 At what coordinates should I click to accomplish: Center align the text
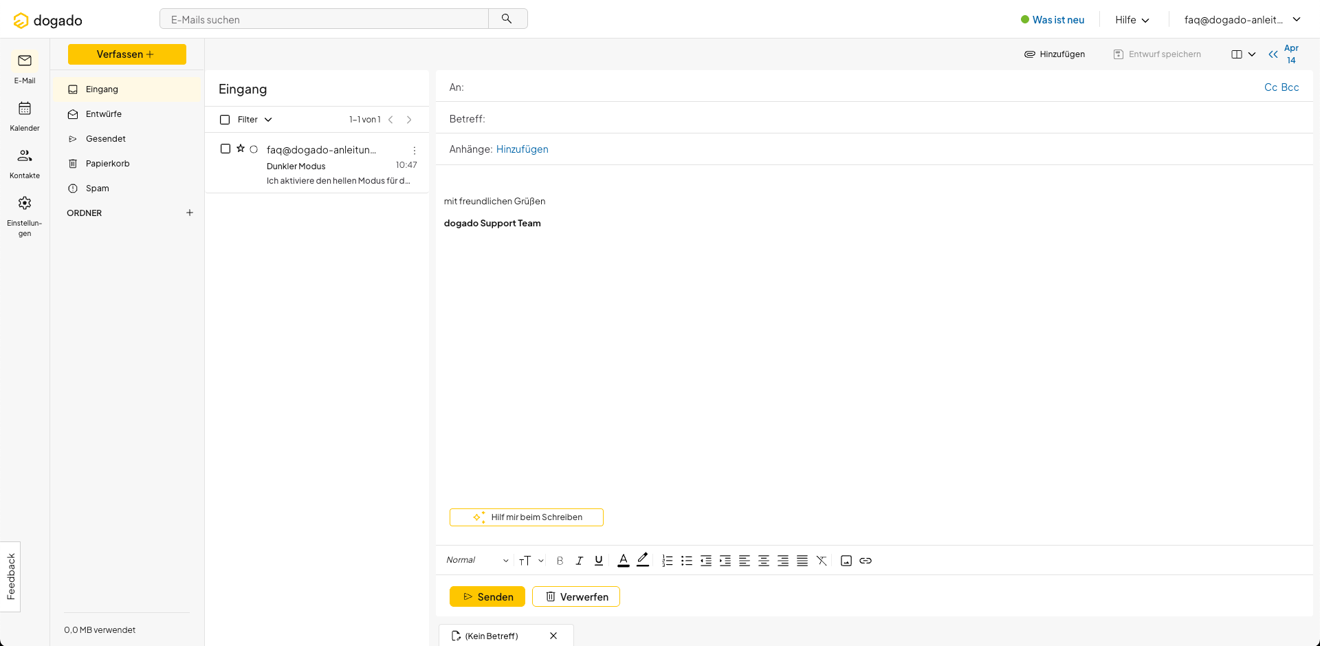763,561
